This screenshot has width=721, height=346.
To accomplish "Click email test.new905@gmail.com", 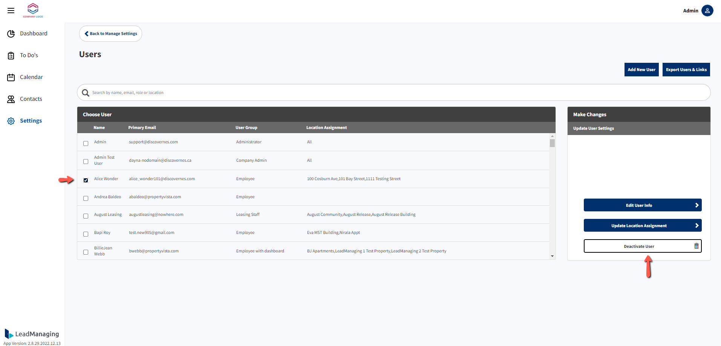I will [152, 233].
